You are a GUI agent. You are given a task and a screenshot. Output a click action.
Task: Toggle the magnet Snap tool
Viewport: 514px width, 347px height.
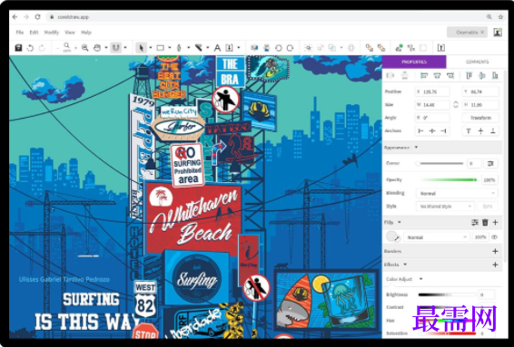(x=115, y=48)
